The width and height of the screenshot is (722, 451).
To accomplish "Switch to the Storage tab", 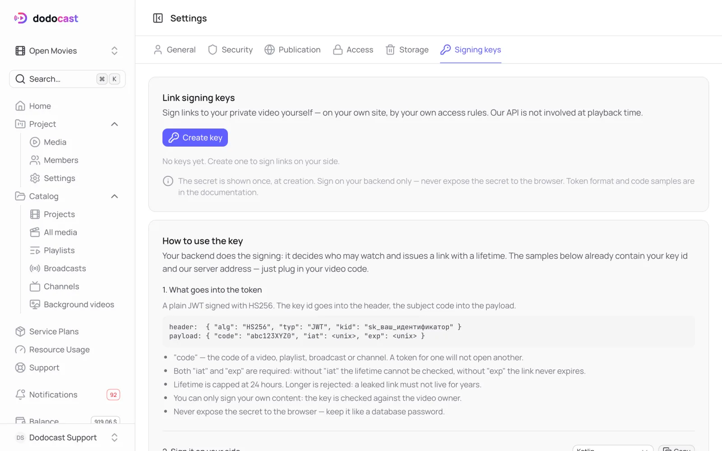I will 407,50.
